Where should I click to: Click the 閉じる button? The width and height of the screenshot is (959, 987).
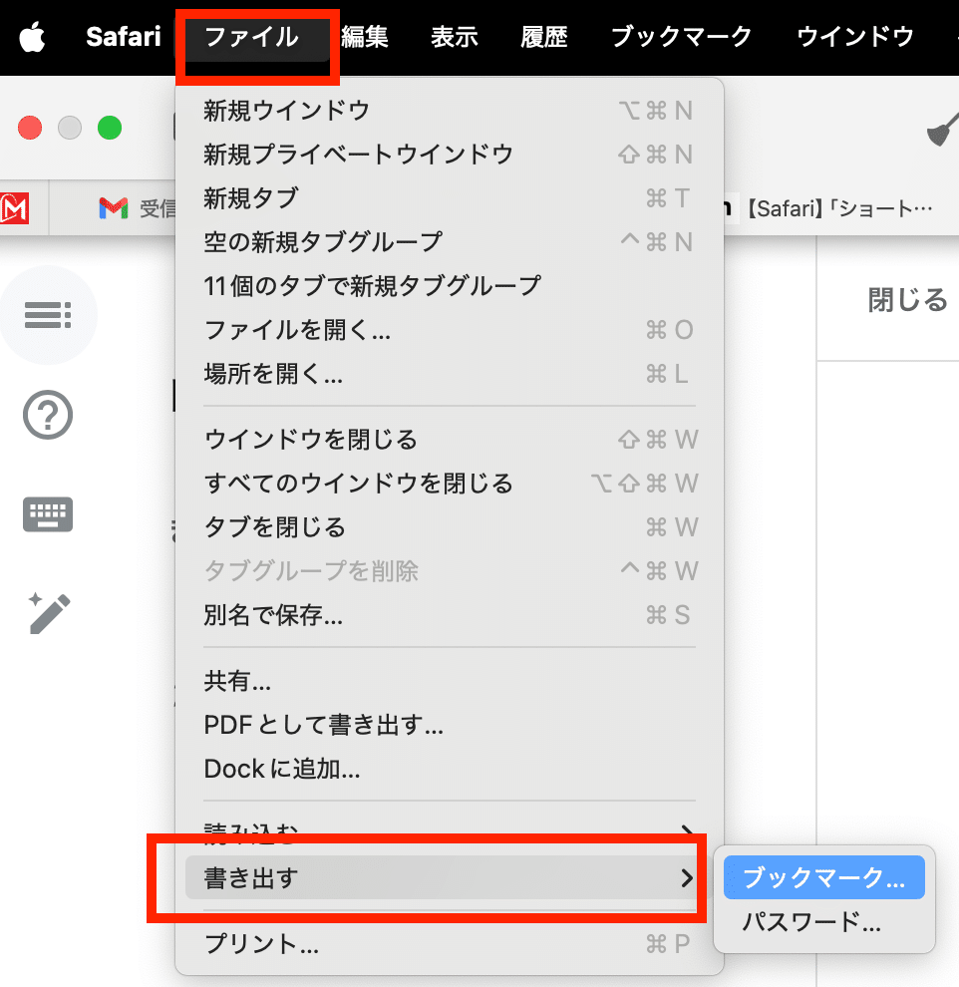907,300
